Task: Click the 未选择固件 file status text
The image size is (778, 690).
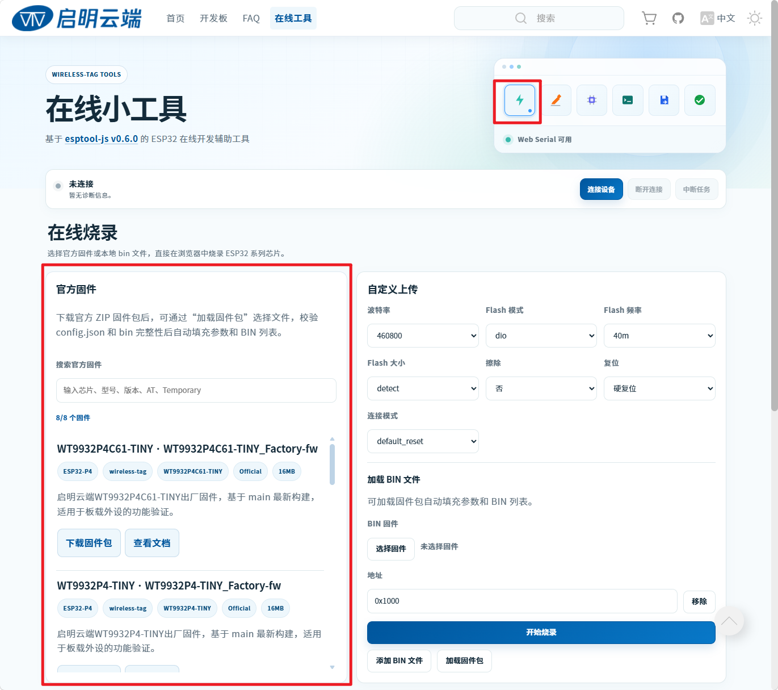Action: pos(439,546)
